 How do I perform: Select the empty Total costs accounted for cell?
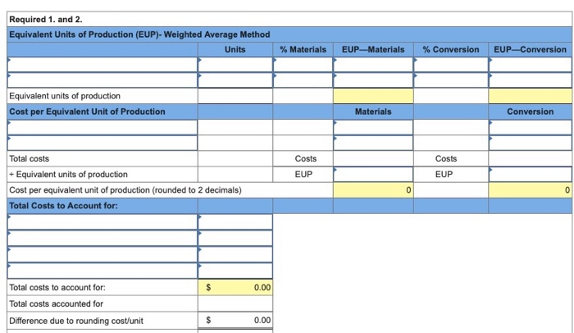click(235, 303)
